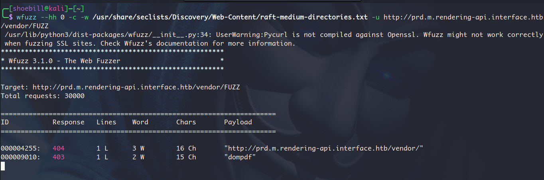The width and height of the screenshot is (544, 180).
Task: Click the "Total requests: 30000" line
Action: pyautogui.click(x=43, y=96)
